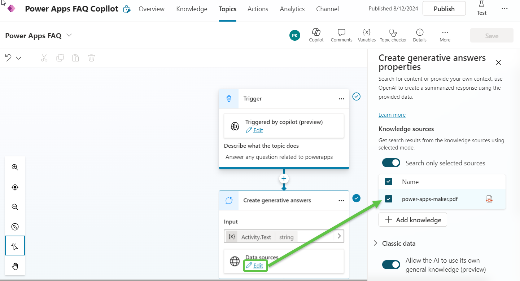Toggle Allow the AI to use general knowledge
This screenshot has width=520, height=281.
coord(391,264)
